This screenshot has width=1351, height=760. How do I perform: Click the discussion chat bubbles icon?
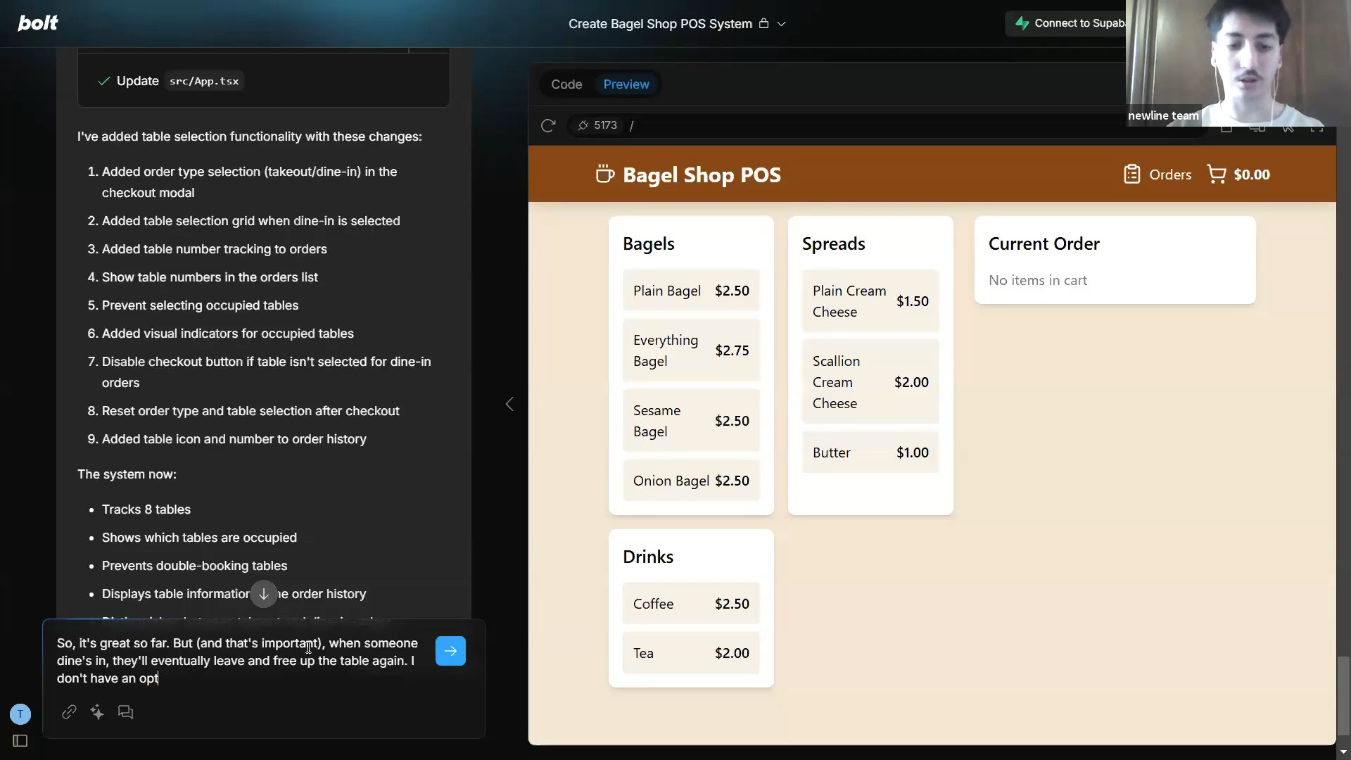(125, 712)
